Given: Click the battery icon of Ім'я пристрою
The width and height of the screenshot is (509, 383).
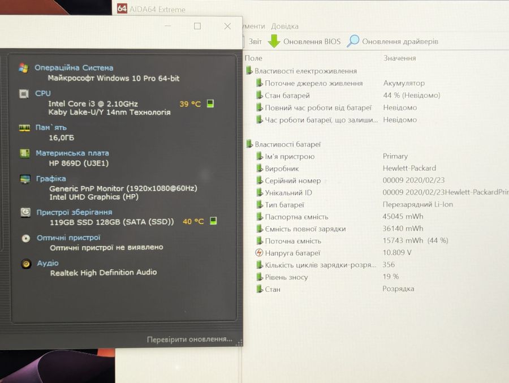Looking at the screenshot, I should 260,156.
